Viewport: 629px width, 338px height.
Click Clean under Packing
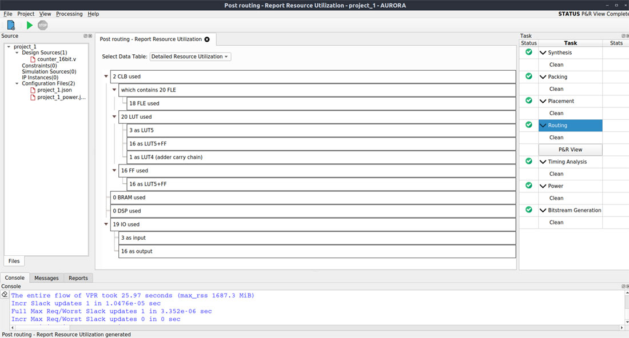pos(556,89)
